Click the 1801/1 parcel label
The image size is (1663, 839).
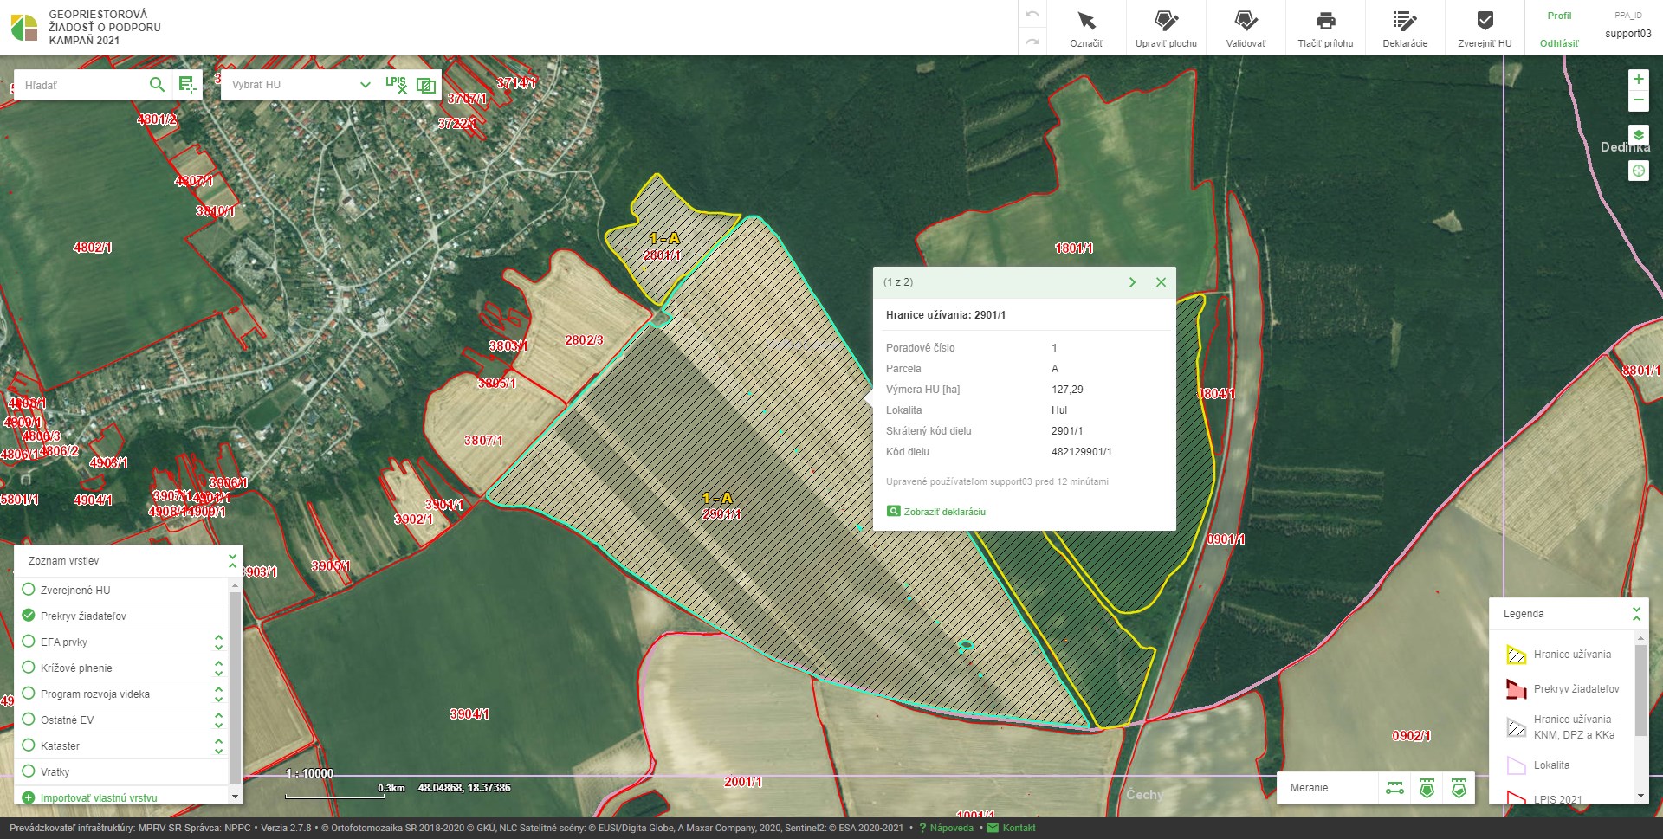pyautogui.click(x=1073, y=248)
